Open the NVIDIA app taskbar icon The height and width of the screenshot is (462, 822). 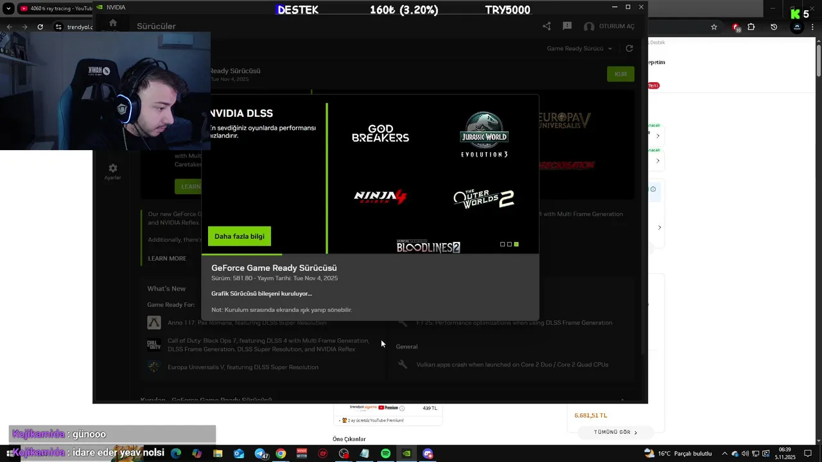click(407, 454)
